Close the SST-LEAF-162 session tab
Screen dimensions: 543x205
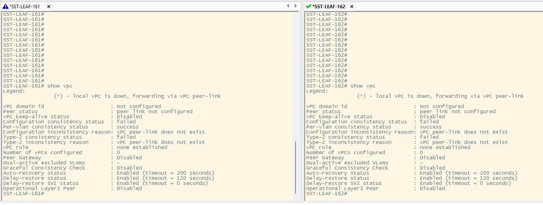(x=352, y=7)
